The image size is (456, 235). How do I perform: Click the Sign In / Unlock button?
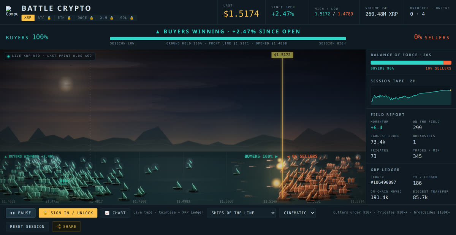(x=68, y=213)
